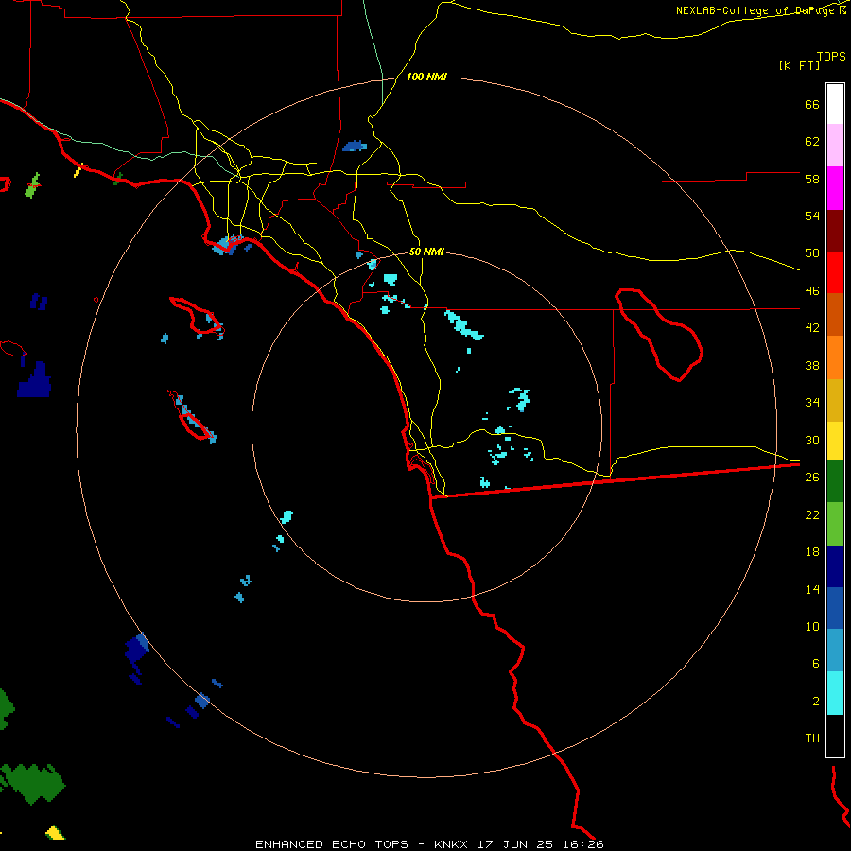Click the Enhanced Echo Tops KNKX caption
The width and height of the screenshot is (851, 851).
click(x=429, y=844)
